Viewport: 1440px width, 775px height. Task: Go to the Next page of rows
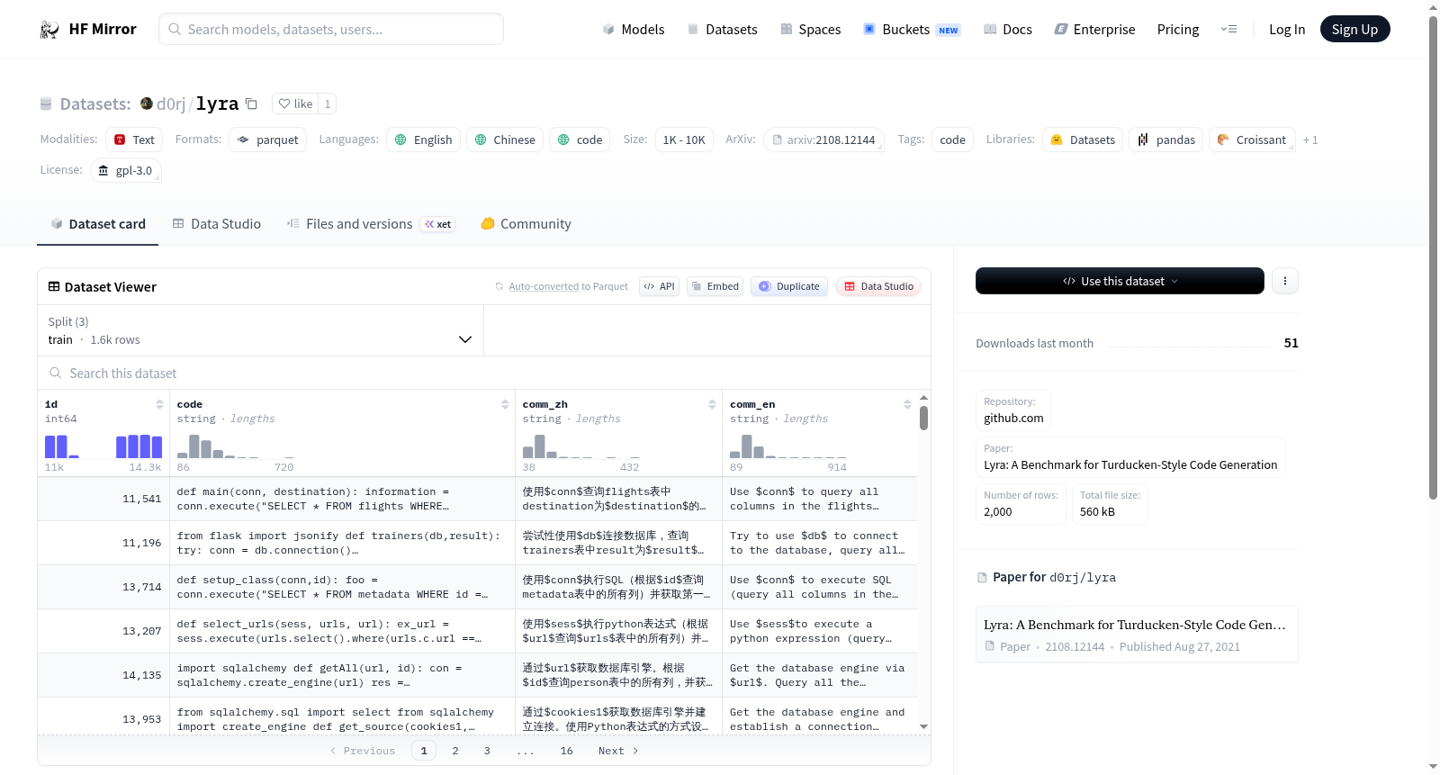click(618, 751)
